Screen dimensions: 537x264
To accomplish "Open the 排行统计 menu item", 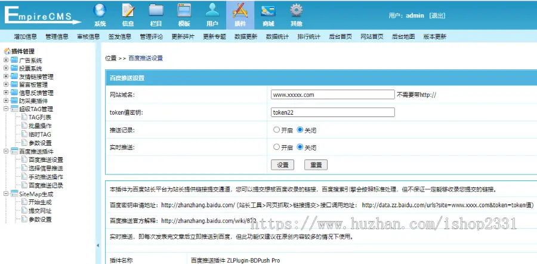I will (x=309, y=36).
